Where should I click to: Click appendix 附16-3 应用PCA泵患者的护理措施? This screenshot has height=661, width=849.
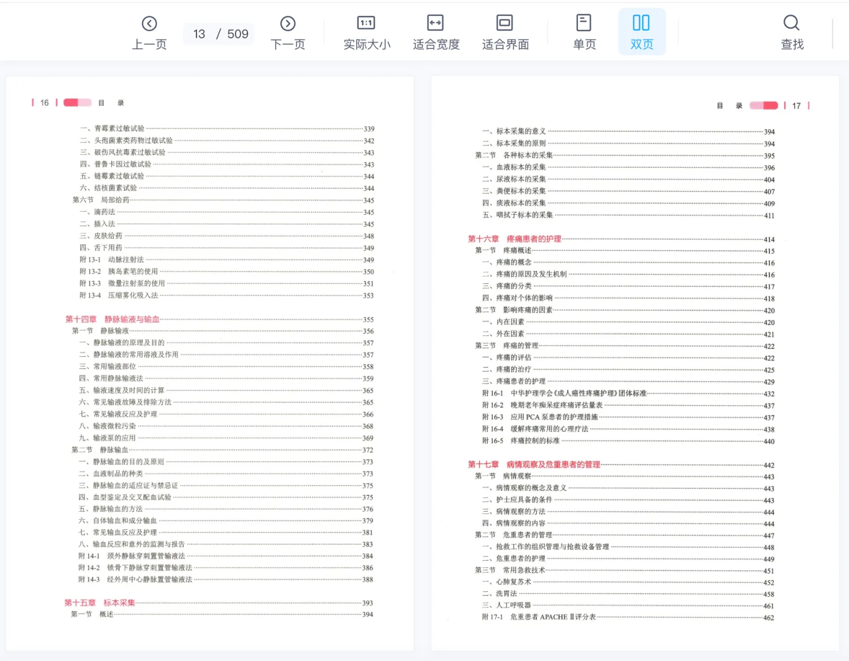tap(540, 417)
